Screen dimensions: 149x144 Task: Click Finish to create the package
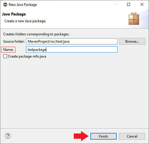[104, 136]
